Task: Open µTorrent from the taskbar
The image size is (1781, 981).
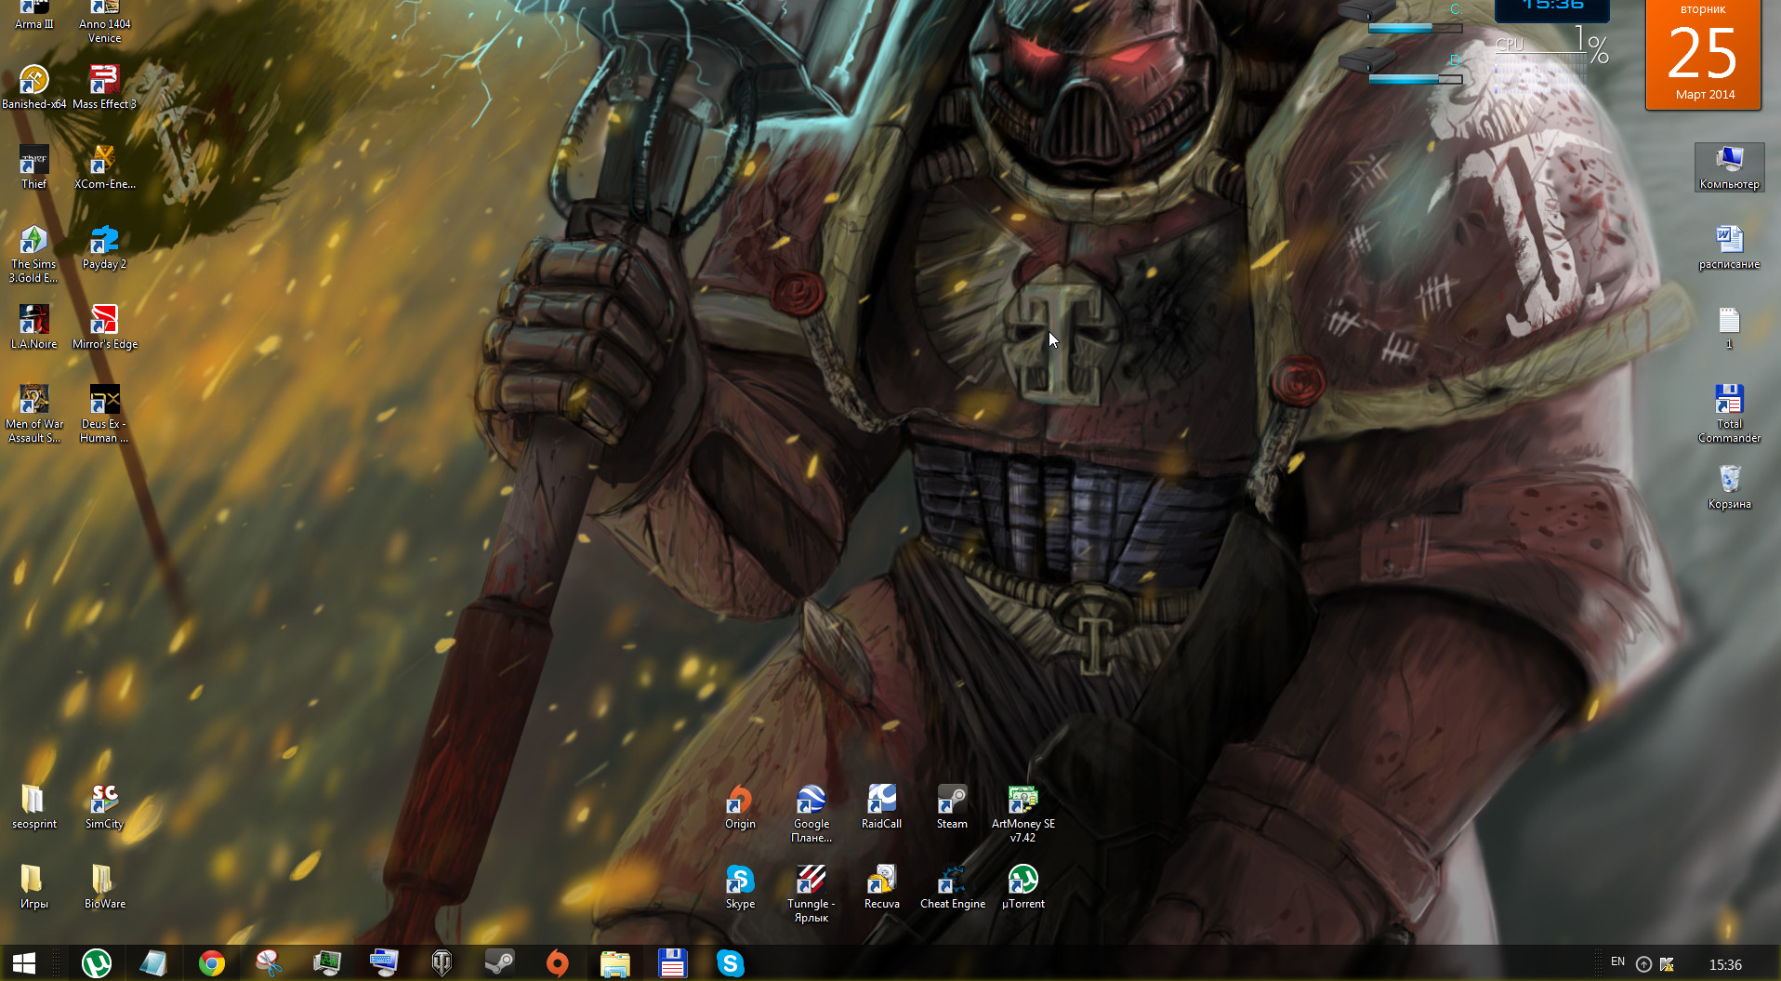Action: 97,963
